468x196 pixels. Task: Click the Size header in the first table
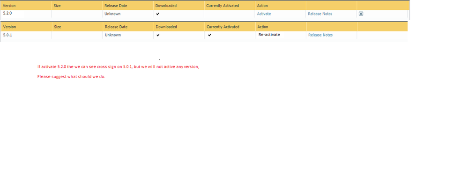tap(57, 6)
